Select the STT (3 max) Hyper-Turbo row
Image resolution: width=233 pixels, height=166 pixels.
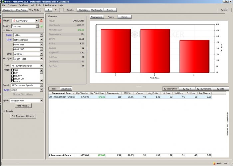point(130,97)
